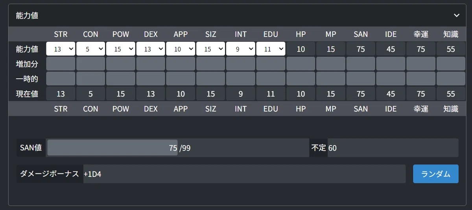Screen dimensions: 472x210
Task: Click the 能力値 panel header title
Action: [27, 15]
